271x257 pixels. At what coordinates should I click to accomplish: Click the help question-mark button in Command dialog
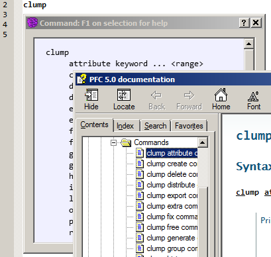point(244,23)
